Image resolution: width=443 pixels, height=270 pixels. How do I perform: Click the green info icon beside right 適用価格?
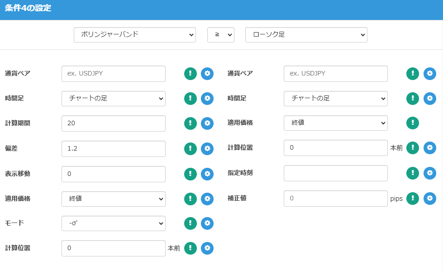(413, 123)
